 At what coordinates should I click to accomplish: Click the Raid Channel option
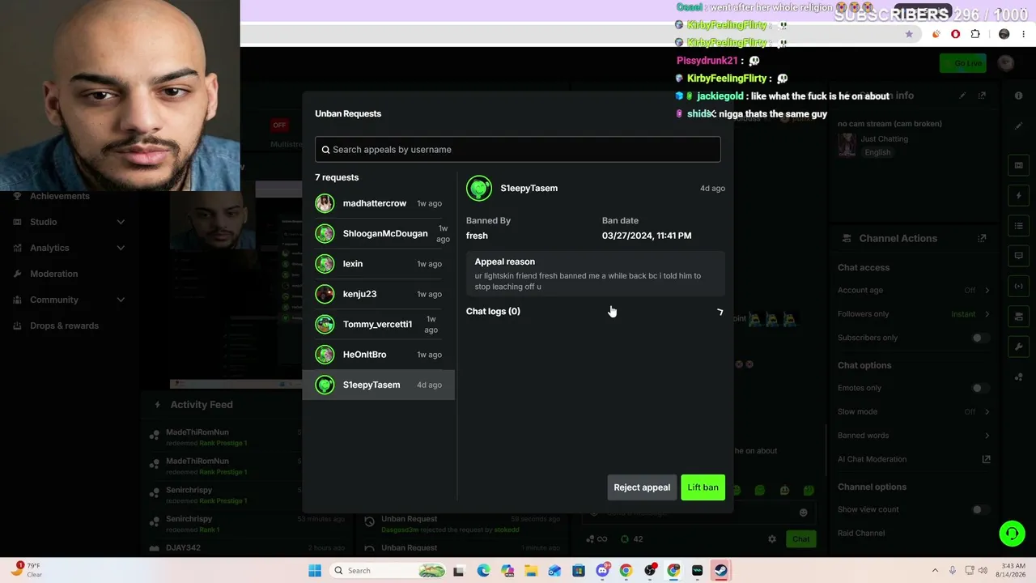861,533
